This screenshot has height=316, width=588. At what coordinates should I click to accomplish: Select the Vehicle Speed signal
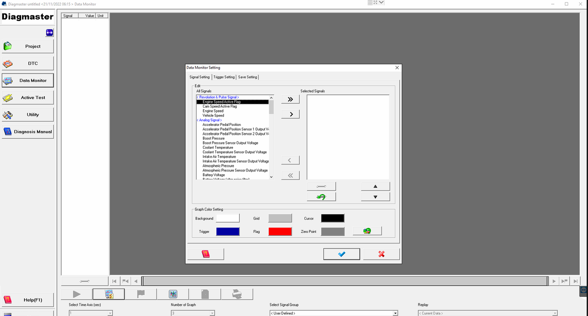click(213, 115)
